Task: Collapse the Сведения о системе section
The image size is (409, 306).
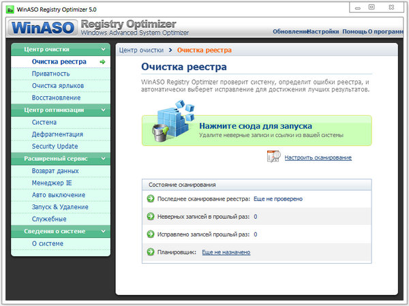Action: coord(103,231)
